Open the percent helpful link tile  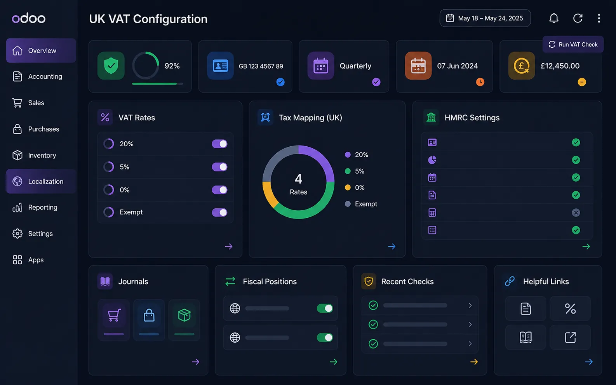(x=570, y=309)
